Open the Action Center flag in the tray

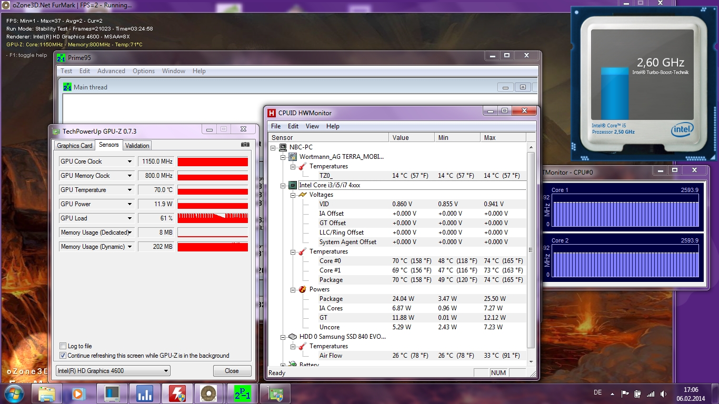click(625, 393)
